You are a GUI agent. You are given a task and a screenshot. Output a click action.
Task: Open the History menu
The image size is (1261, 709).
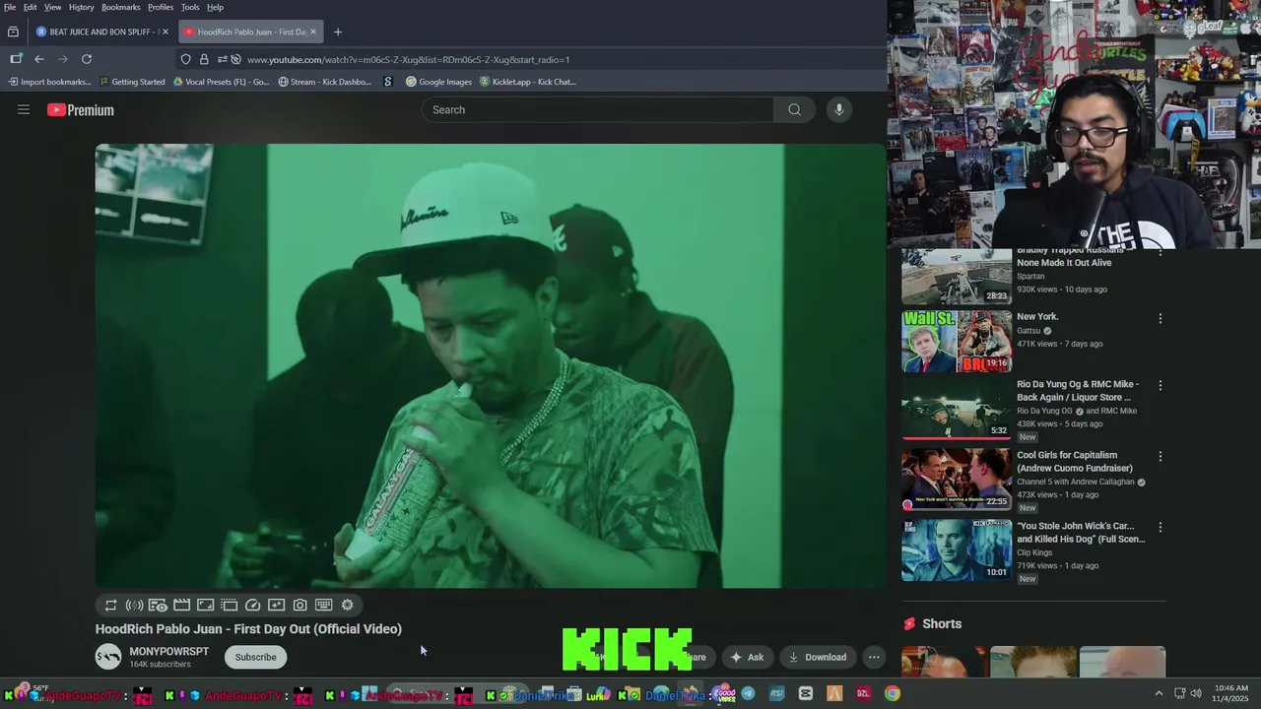click(x=82, y=7)
